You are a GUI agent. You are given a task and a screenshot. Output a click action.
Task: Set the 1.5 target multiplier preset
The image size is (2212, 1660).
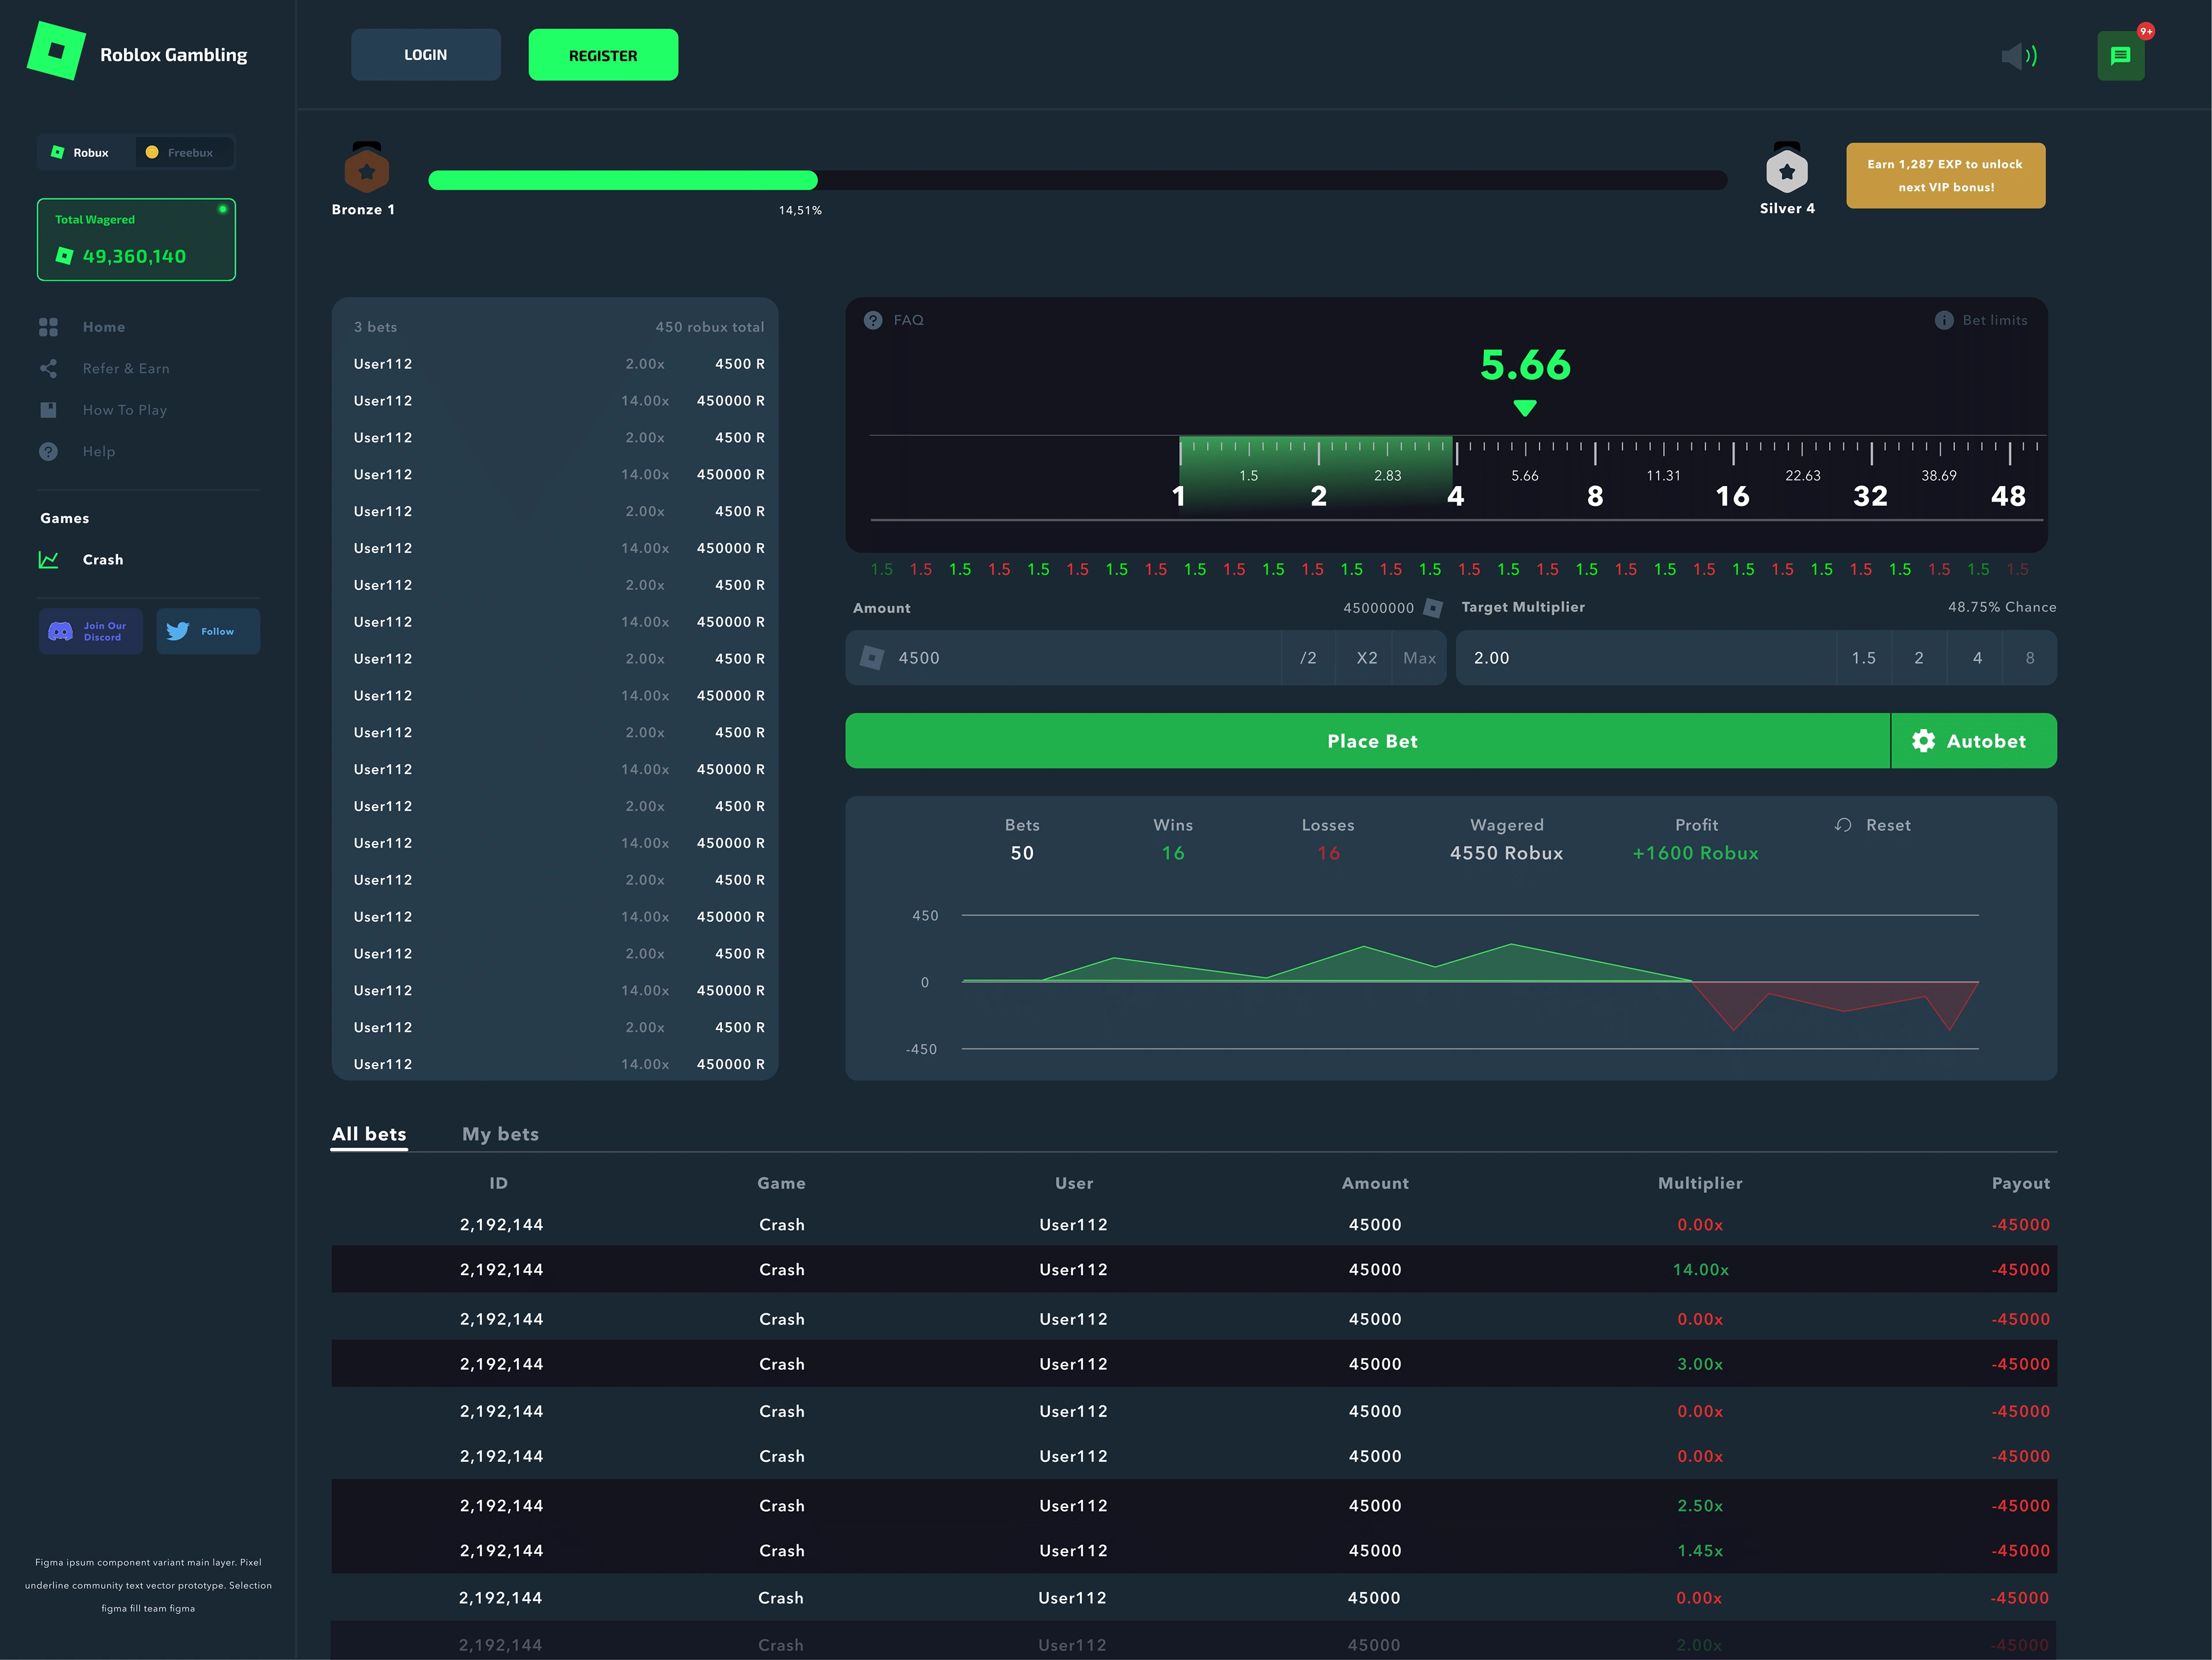pyautogui.click(x=1863, y=658)
